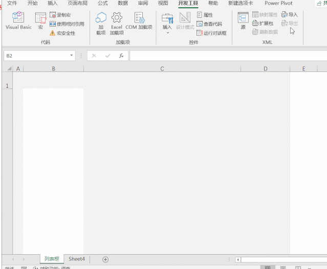Select column C header

pos(162,69)
